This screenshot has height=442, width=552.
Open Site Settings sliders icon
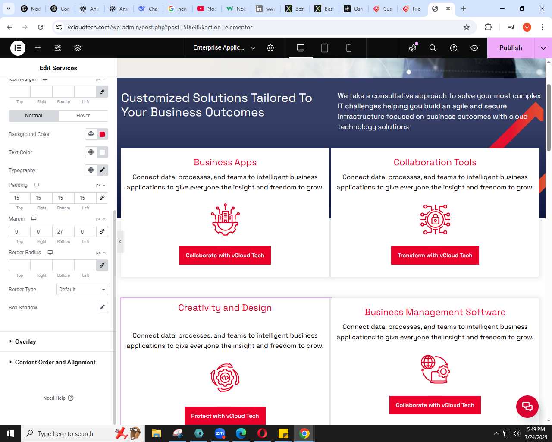click(58, 48)
